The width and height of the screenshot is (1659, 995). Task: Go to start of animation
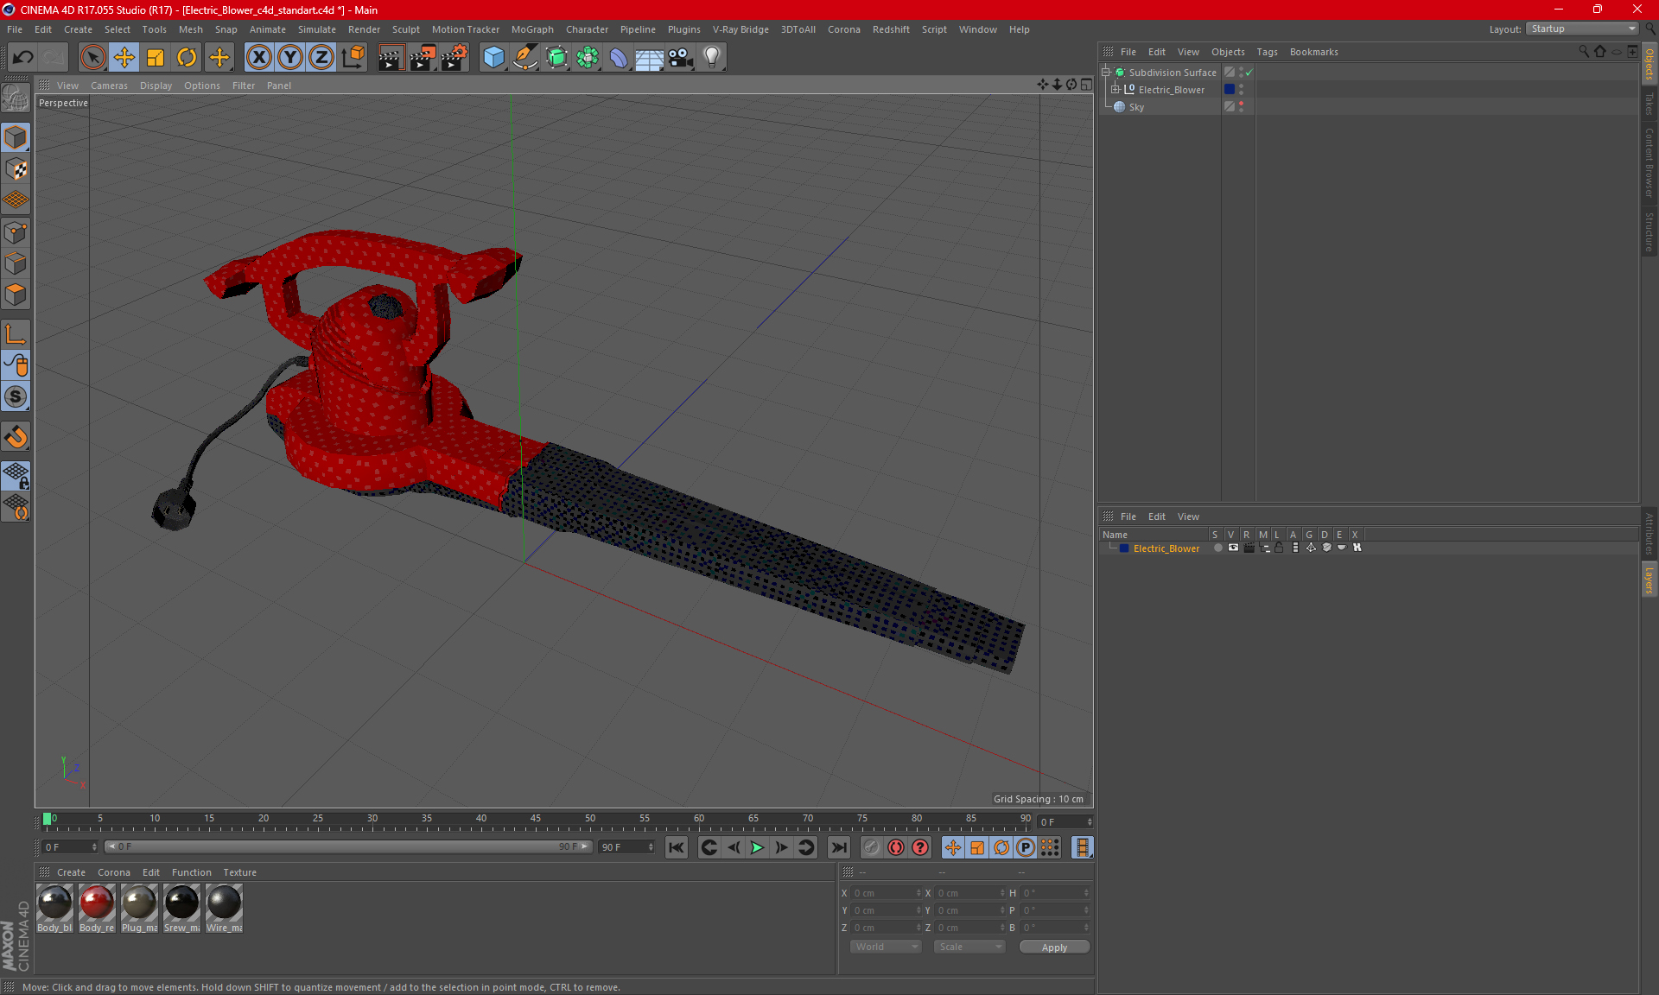click(x=677, y=847)
